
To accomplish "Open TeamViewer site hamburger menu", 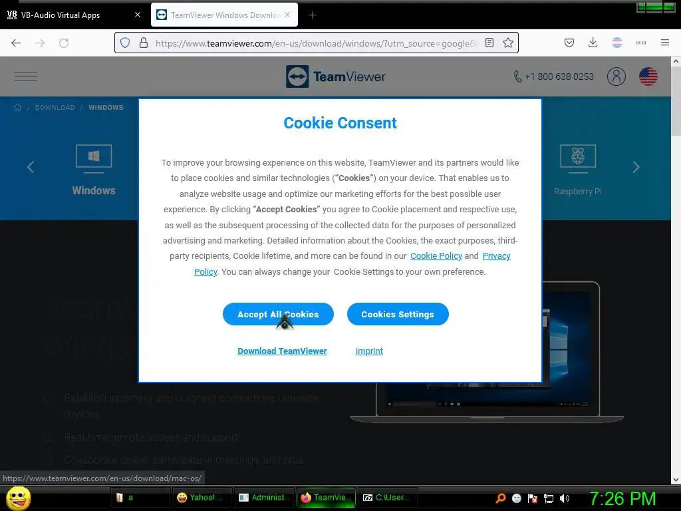I will pos(26,76).
